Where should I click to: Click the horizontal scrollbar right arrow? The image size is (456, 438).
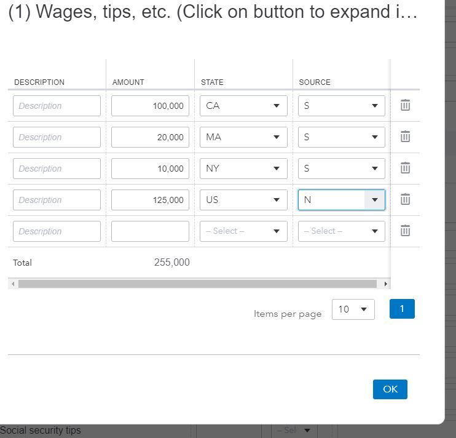coord(385,284)
